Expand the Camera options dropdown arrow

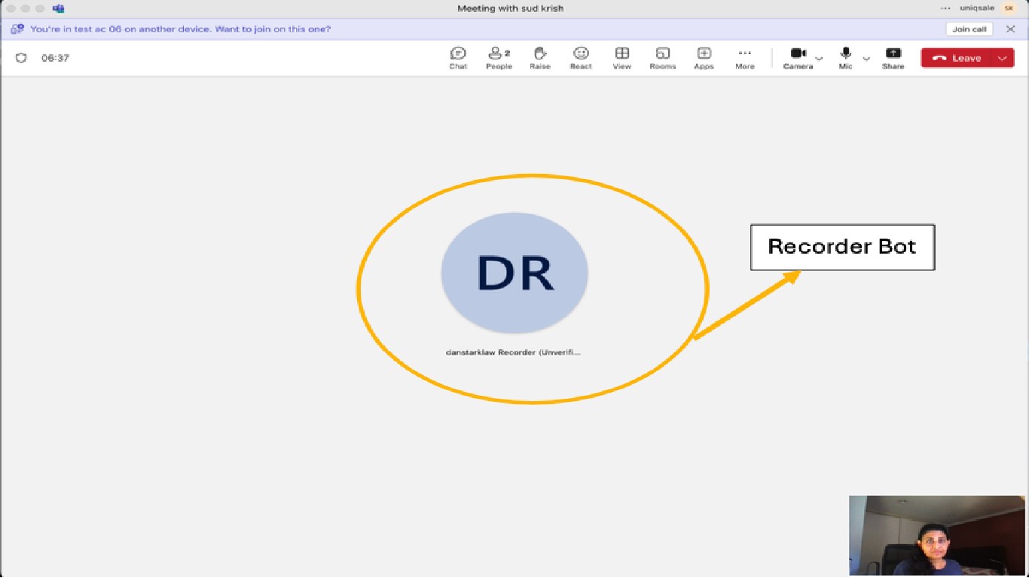(x=820, y=58)
